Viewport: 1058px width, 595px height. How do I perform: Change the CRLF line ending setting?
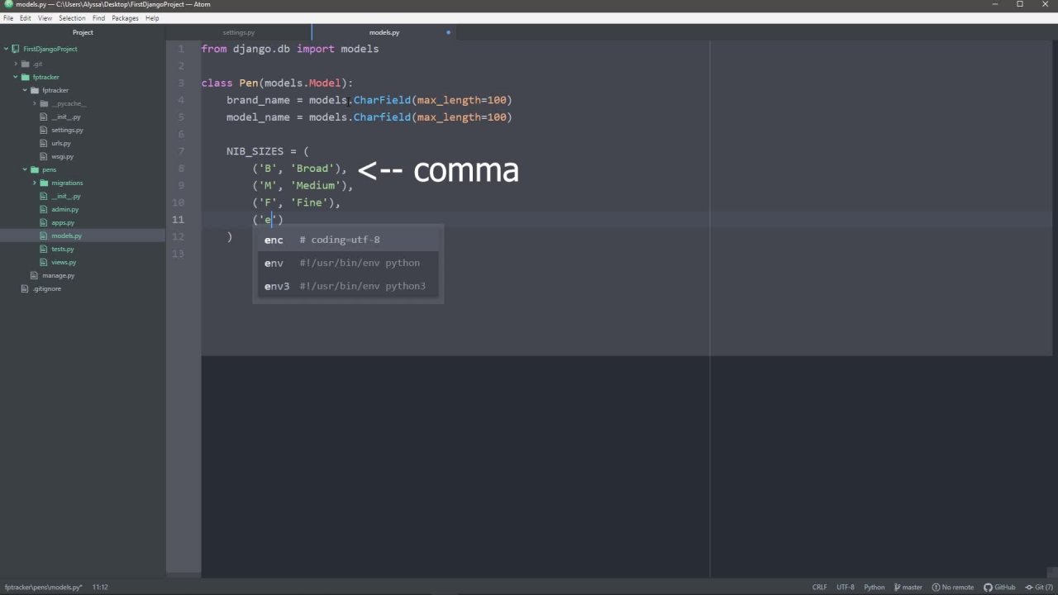point(819,588)
